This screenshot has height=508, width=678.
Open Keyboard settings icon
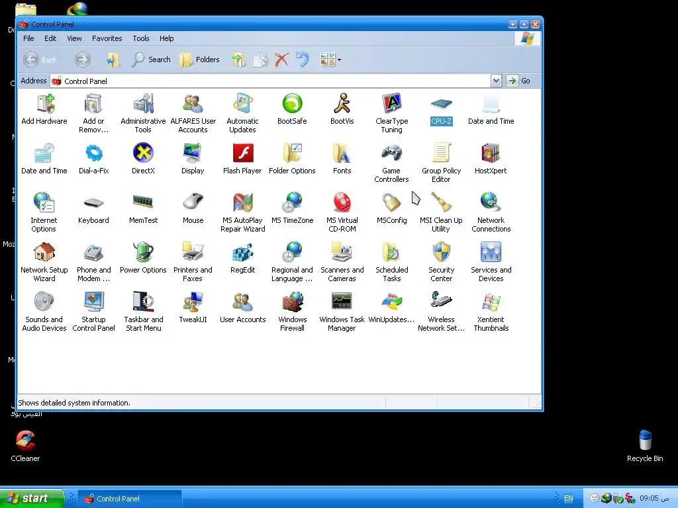point(93,208)
